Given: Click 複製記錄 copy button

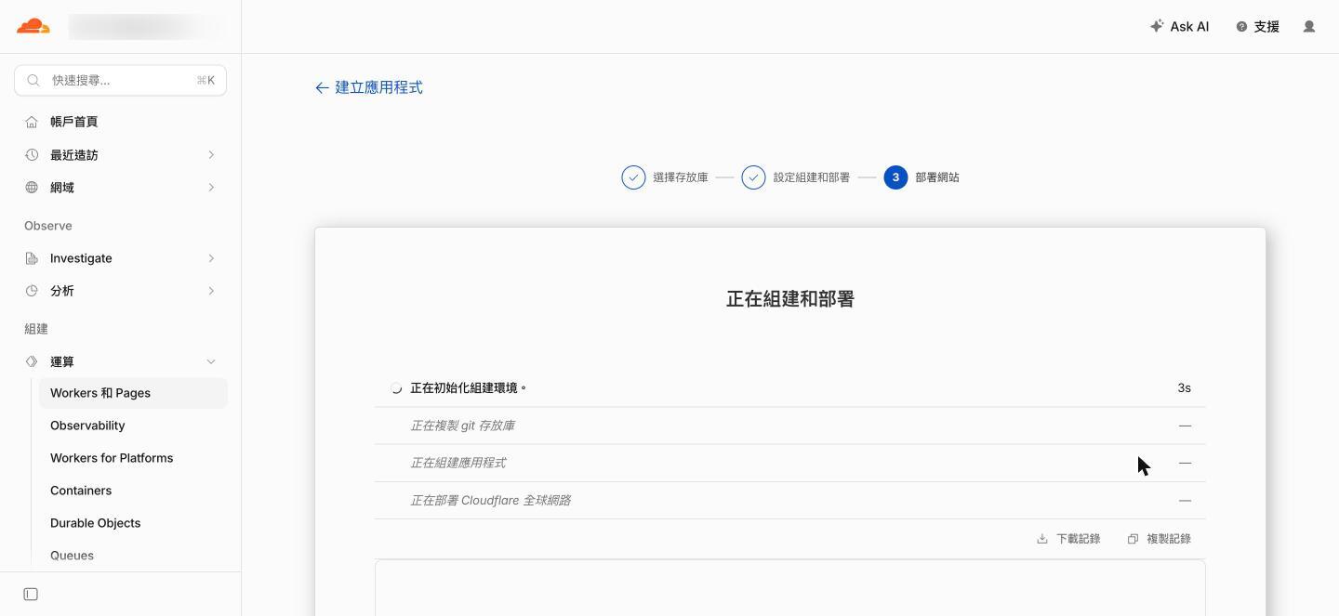Looking at the screenshot, I should tap(1159, 539).
